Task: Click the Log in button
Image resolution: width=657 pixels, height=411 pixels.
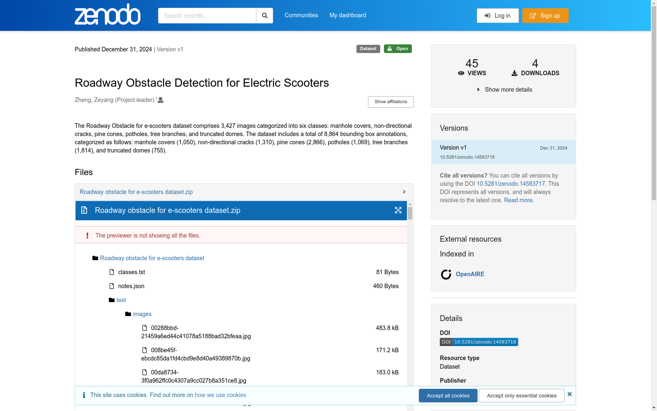Action: click(x=498, y=16)
